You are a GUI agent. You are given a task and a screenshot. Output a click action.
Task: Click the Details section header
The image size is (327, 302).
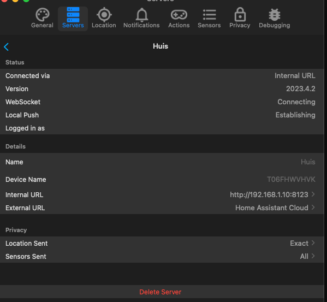tap(15, 146)
